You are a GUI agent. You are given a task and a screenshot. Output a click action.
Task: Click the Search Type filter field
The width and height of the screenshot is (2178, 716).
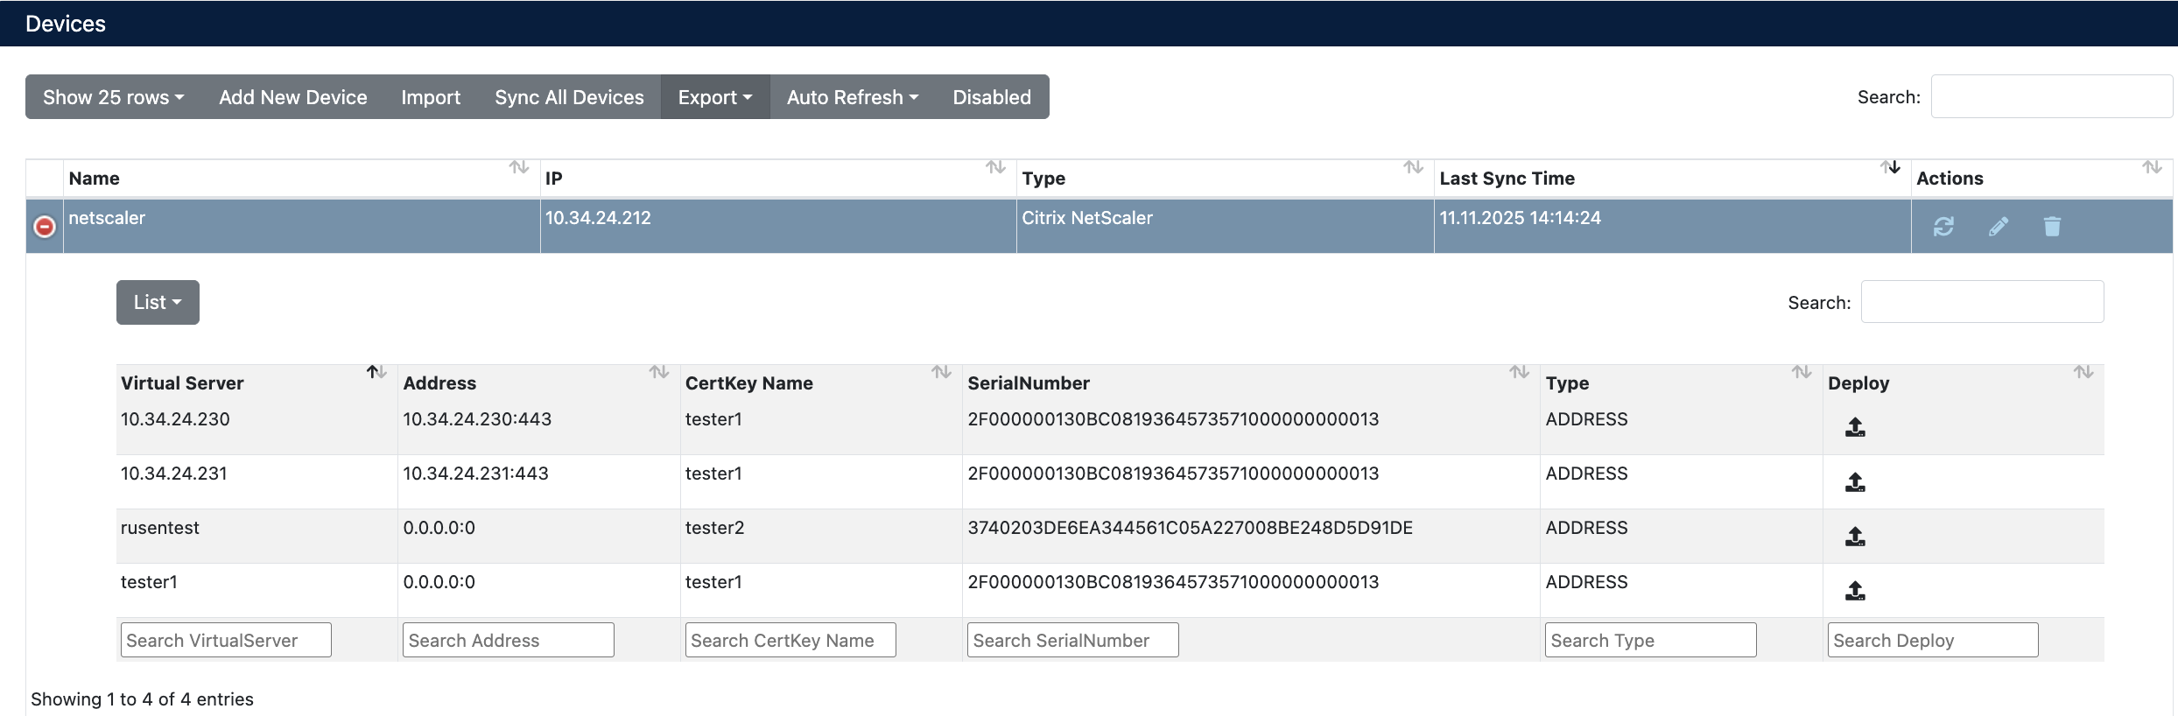tap(1651, 640)
